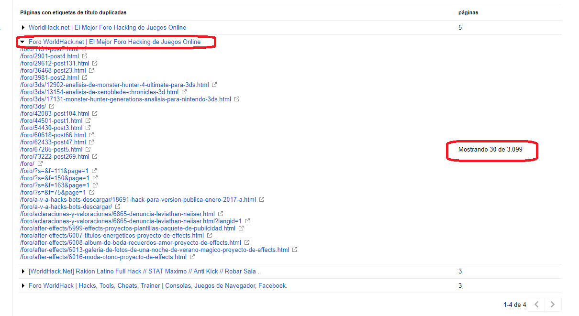The image size is (579, 316).
Task: Click external icon after 6008-album-de-boda URL
Action: (x=247, y=242)
